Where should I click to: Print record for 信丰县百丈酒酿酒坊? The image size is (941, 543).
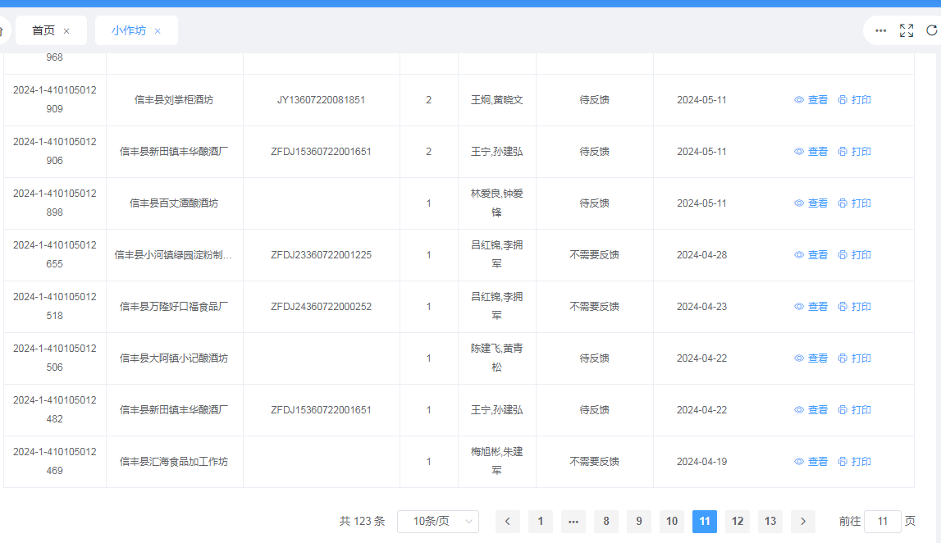click(x=854, y=203)
